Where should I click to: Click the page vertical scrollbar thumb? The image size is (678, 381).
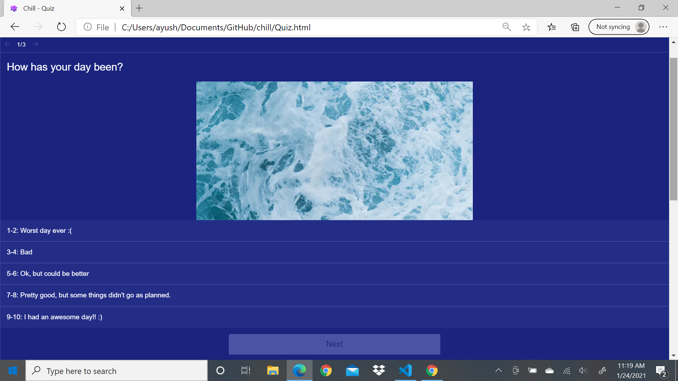pyautogui.click(x=673, y=129)
